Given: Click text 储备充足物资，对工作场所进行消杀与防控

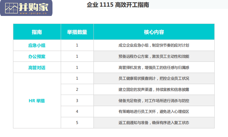Looking at the screenshot, I should tap(154, 101).
